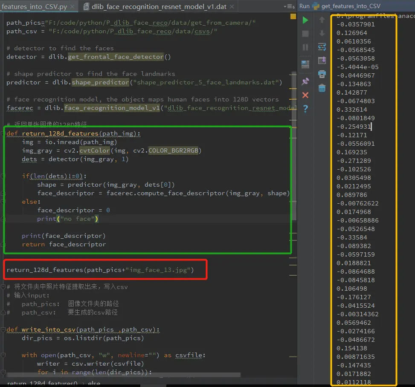Viewport: 415px width, 387px height.
Task: Clear all console output with trash icon
Action: pos(322,88)
